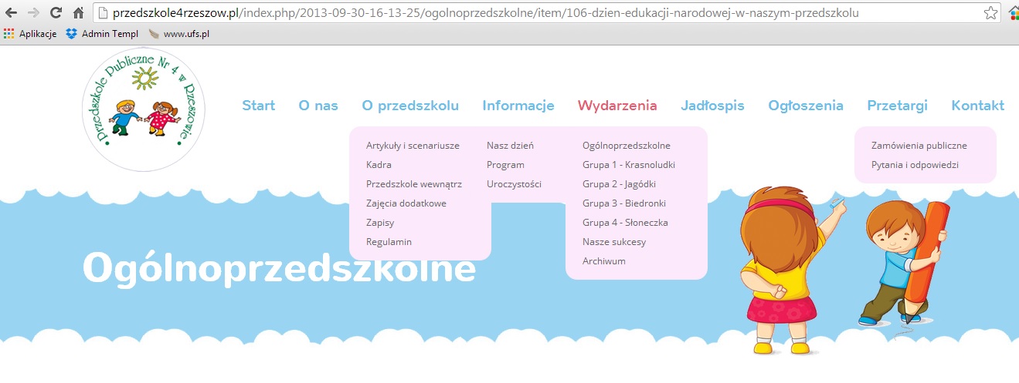Click the Przedszkole Publiczne Nr 4 logo

144,109
